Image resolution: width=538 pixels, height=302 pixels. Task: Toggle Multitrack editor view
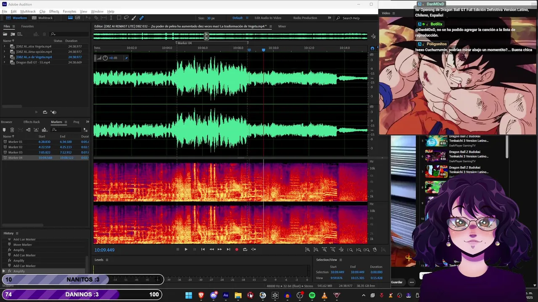coord(42,18)
